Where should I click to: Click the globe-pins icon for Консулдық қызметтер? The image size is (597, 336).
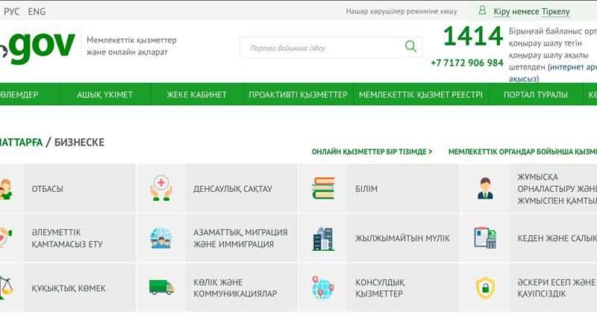[323, 287]
